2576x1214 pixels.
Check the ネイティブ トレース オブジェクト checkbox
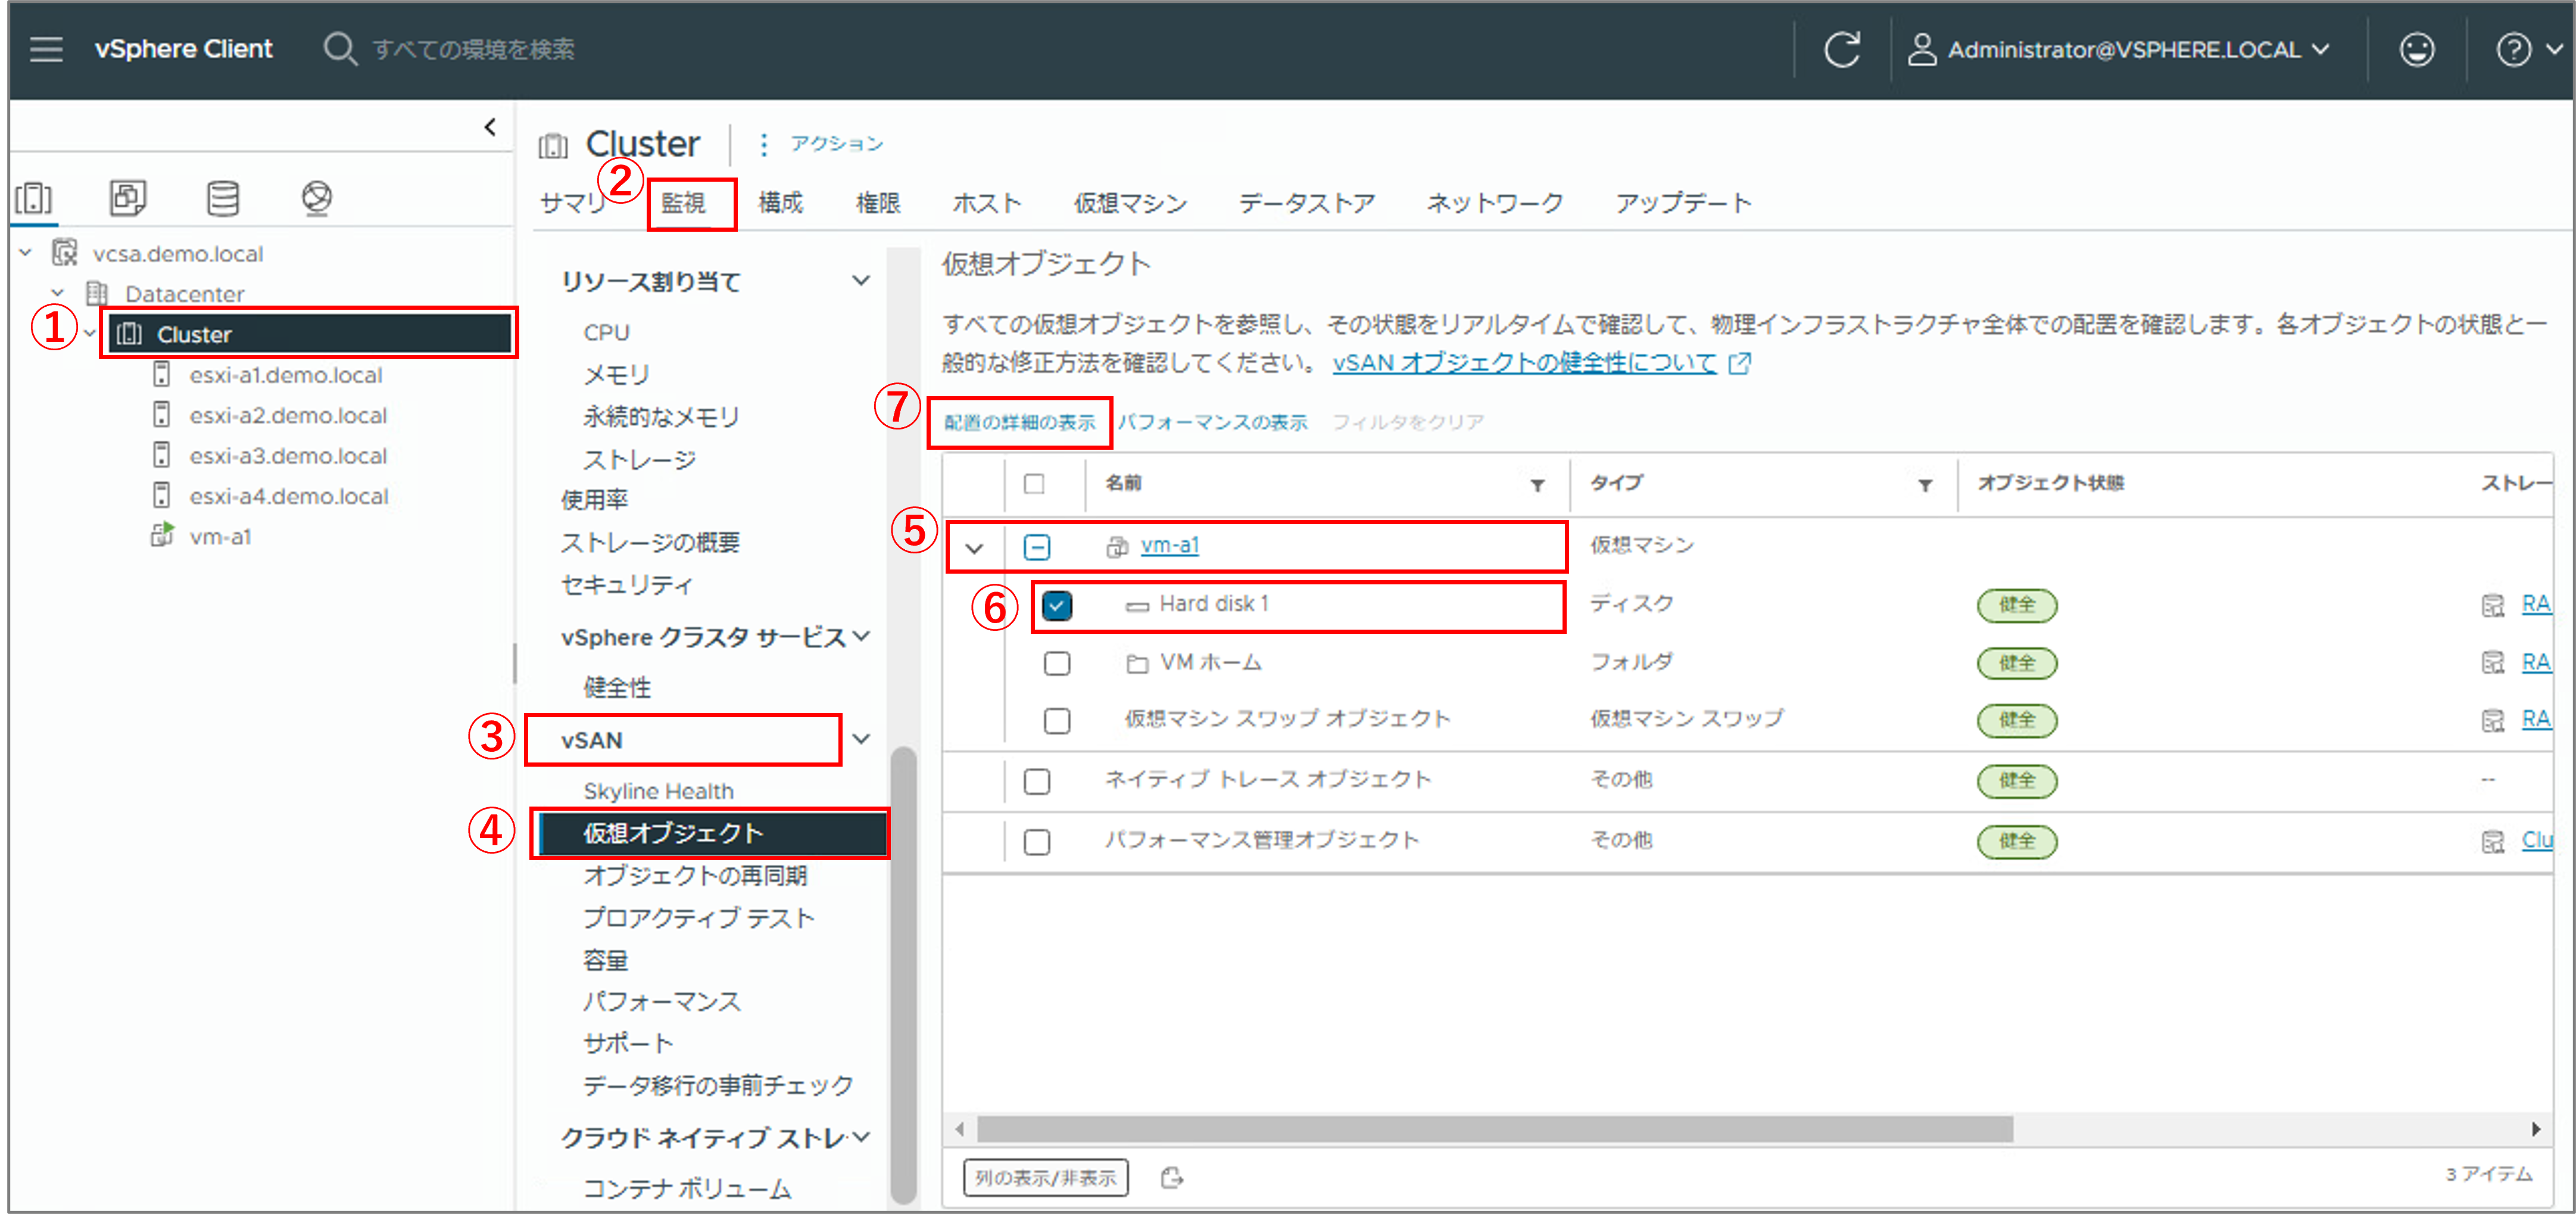(x=1037, y=781)
